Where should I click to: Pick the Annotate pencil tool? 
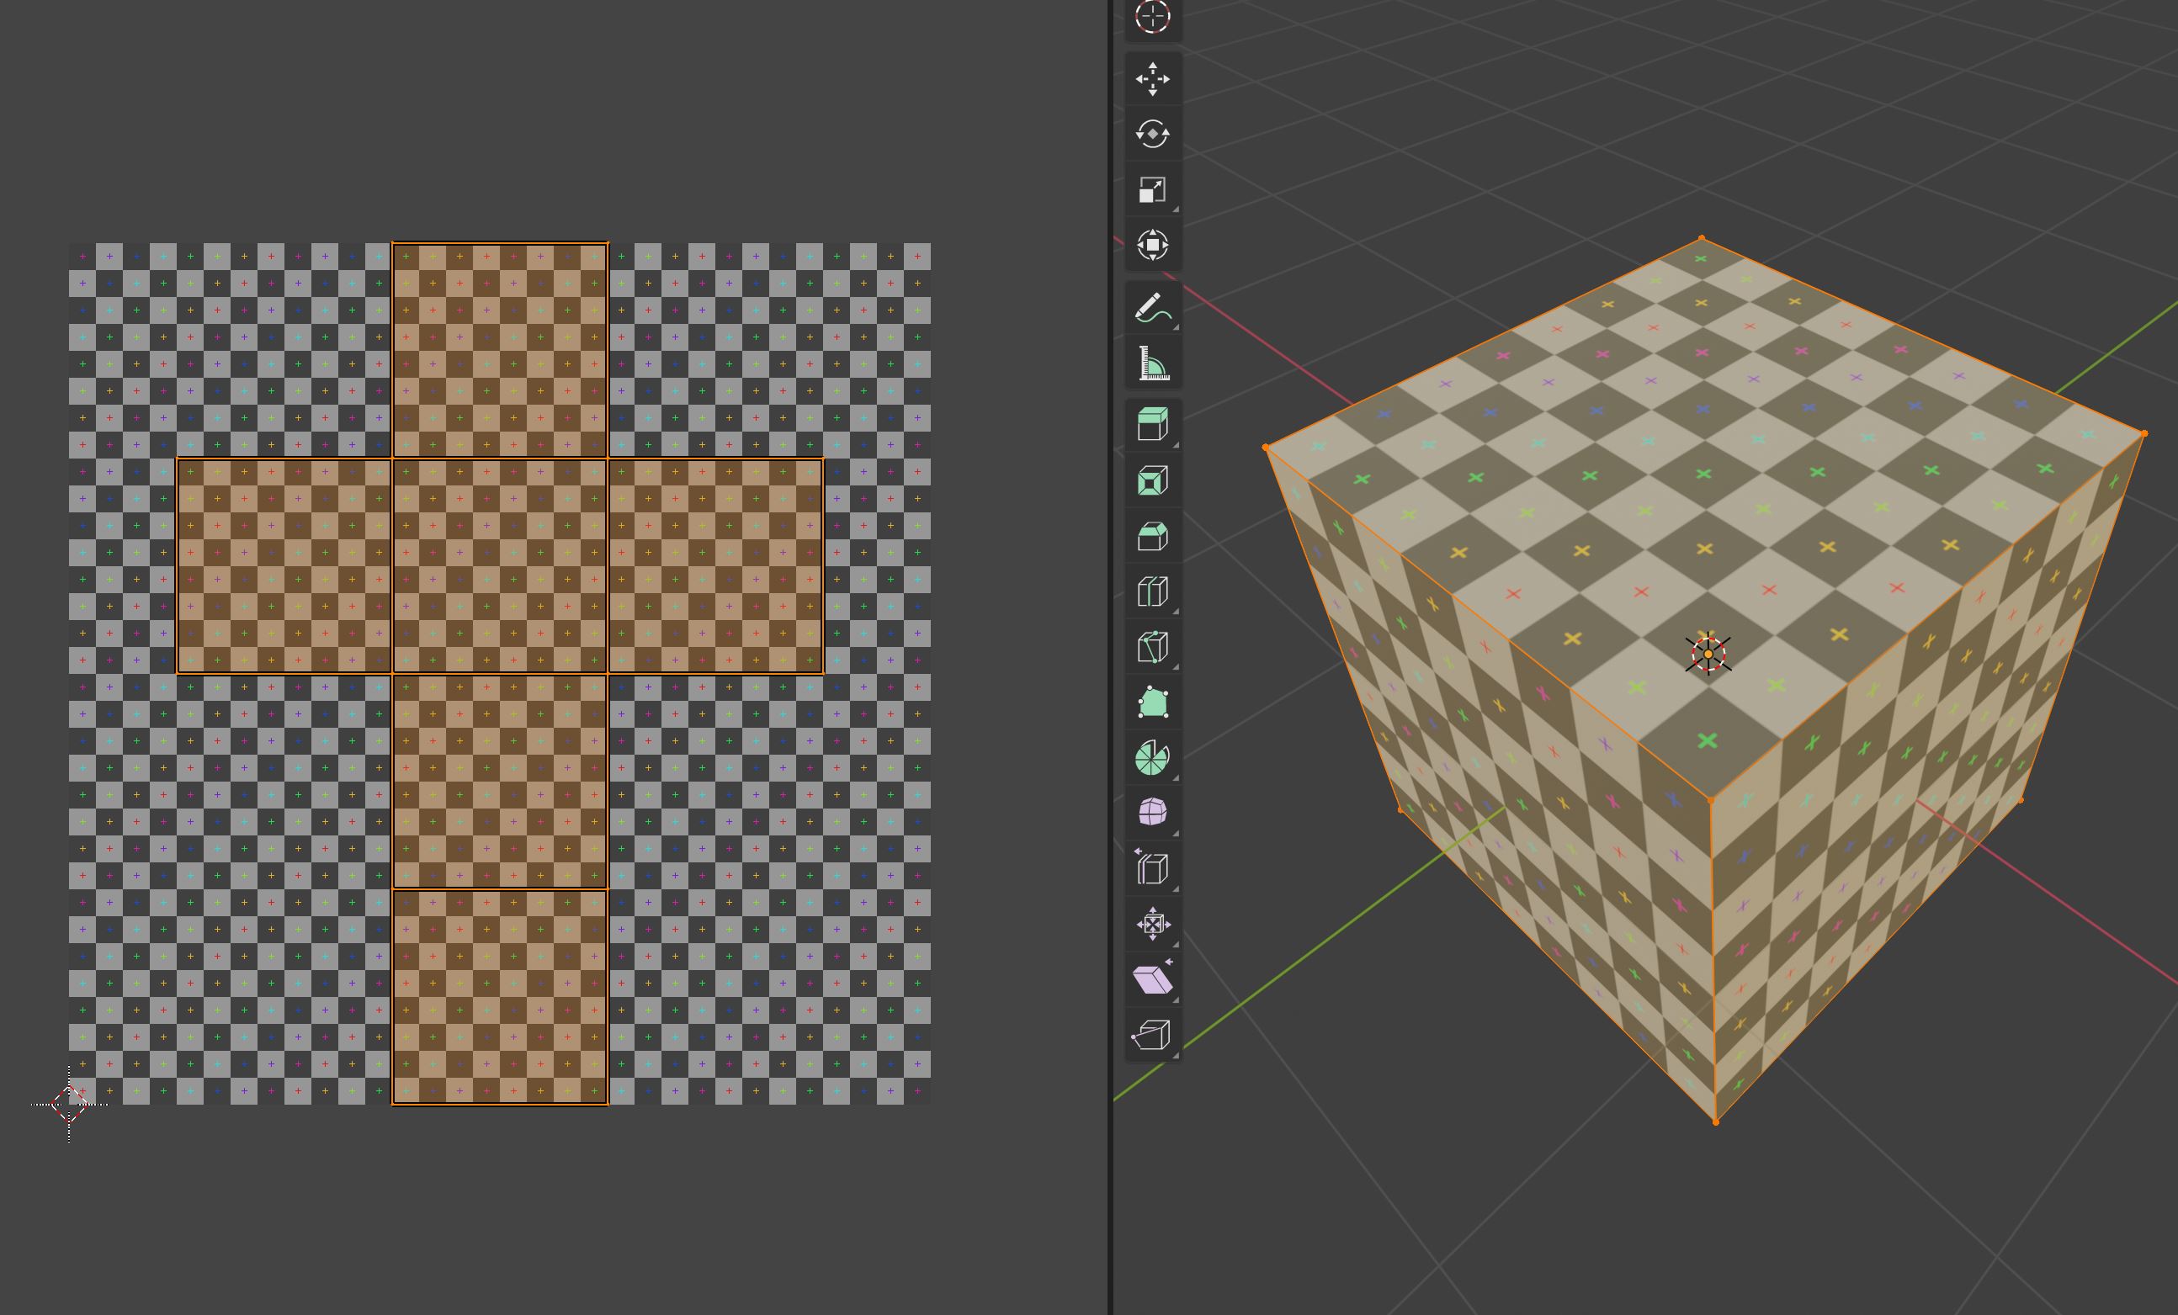1153,309
